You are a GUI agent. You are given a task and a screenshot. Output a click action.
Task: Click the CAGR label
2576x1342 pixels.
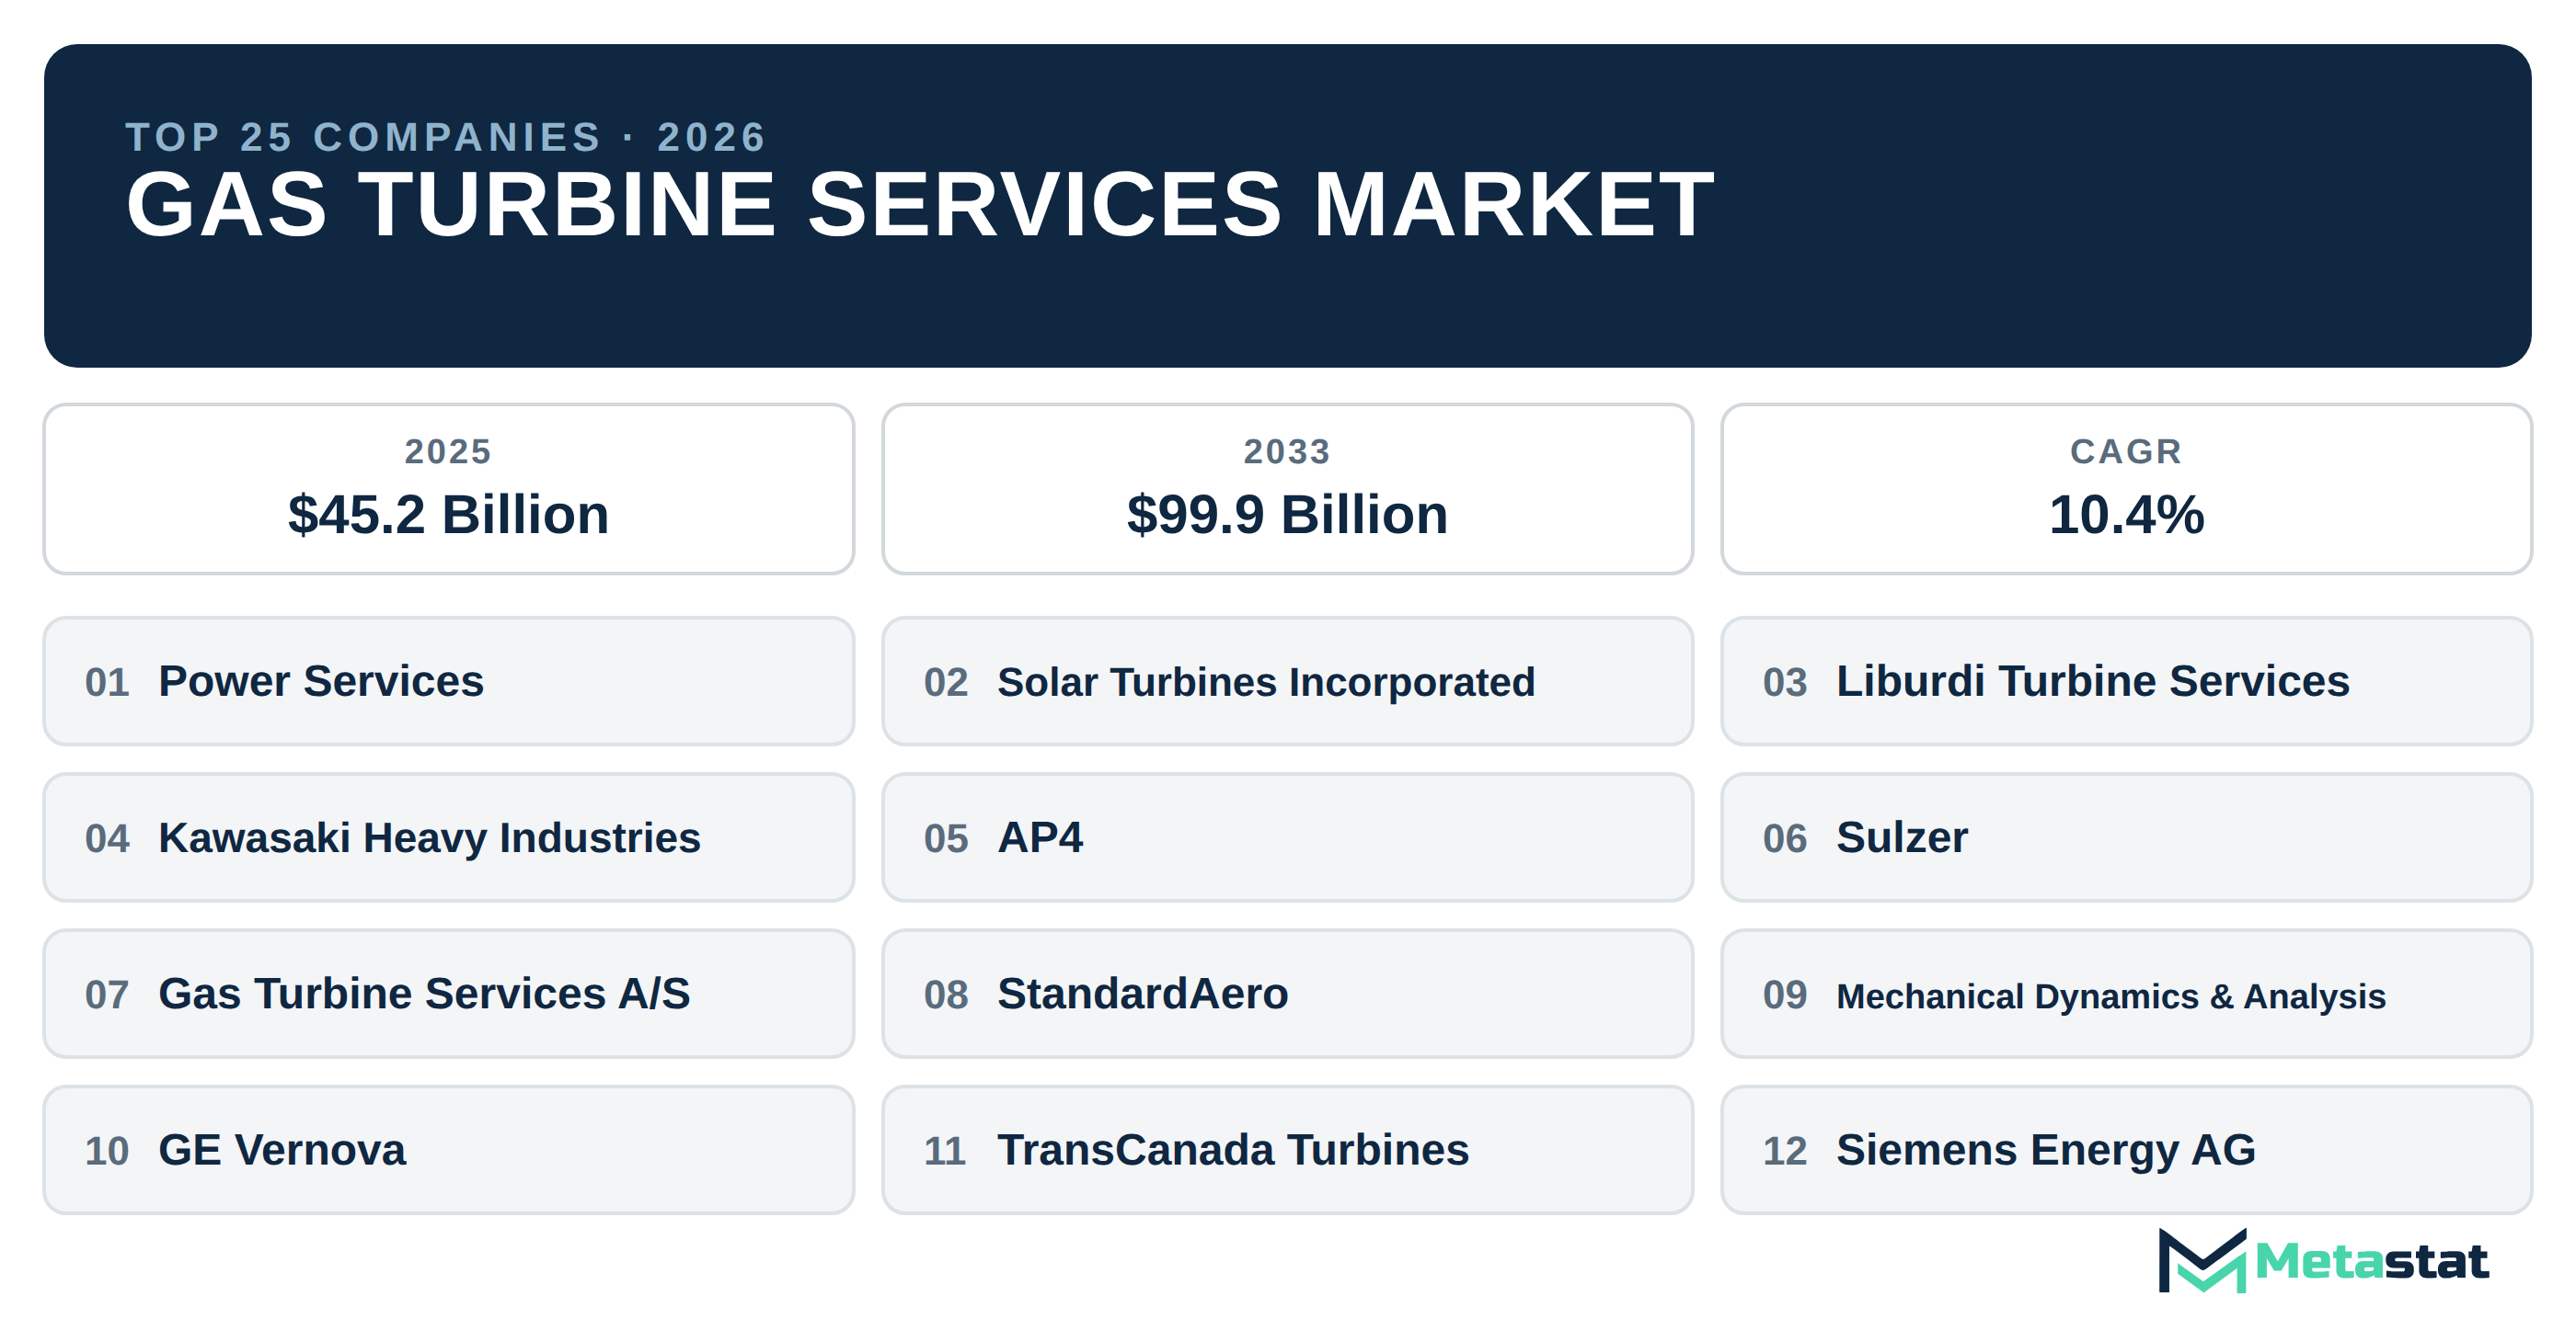[x=2126, y=451]
